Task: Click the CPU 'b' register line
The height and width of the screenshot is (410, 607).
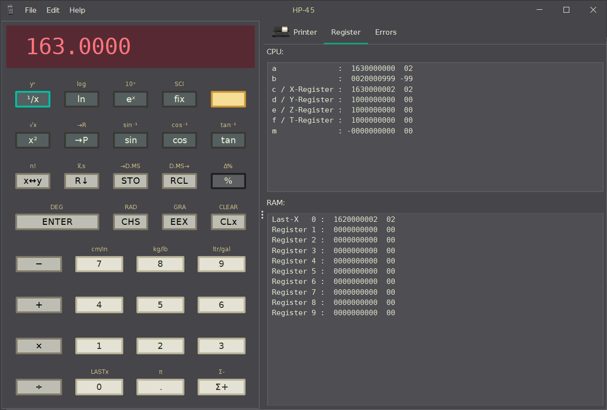Action: (342, 79)
